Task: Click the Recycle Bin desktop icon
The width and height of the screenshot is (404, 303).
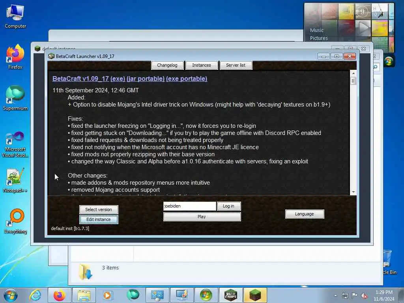Action: 388,262
